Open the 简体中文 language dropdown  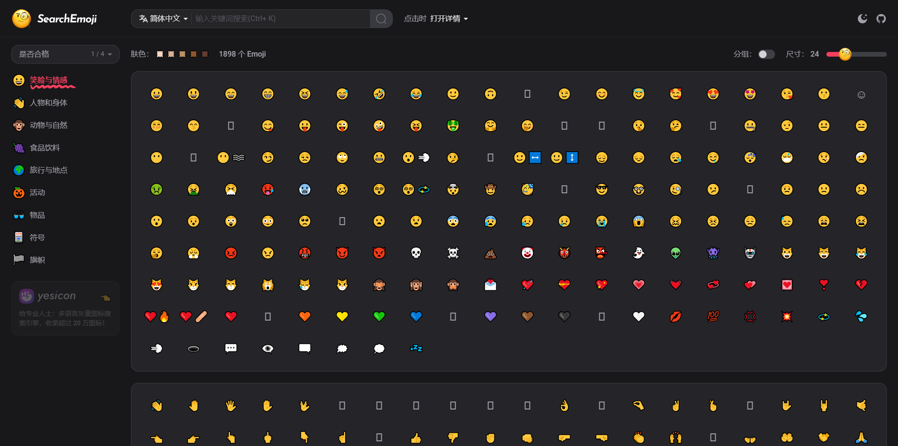163,19
